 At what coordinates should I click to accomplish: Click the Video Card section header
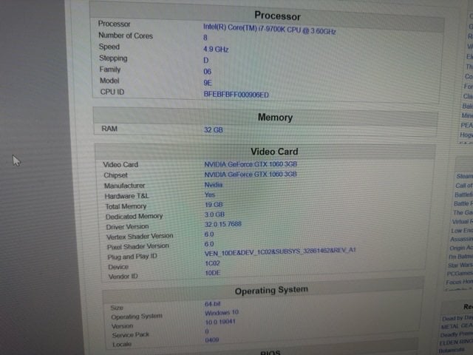click(274, 152)
